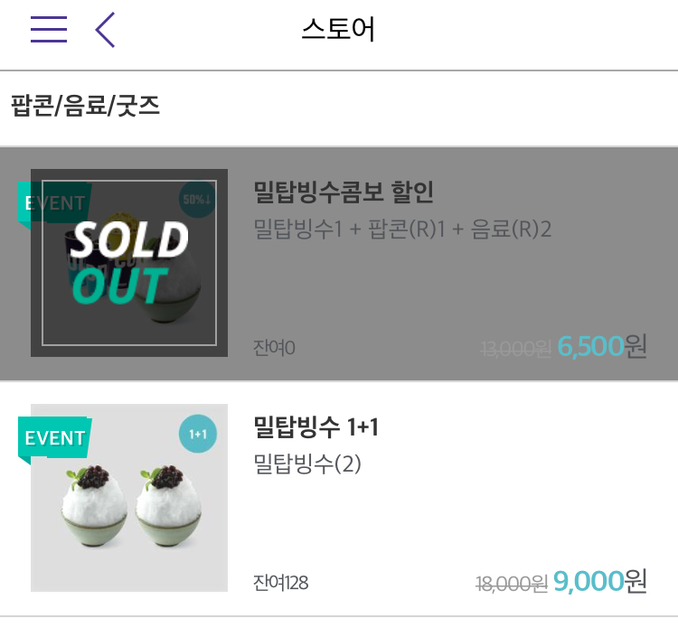
Task: Open the hamburger menu
Action: (x=49, y=30)
